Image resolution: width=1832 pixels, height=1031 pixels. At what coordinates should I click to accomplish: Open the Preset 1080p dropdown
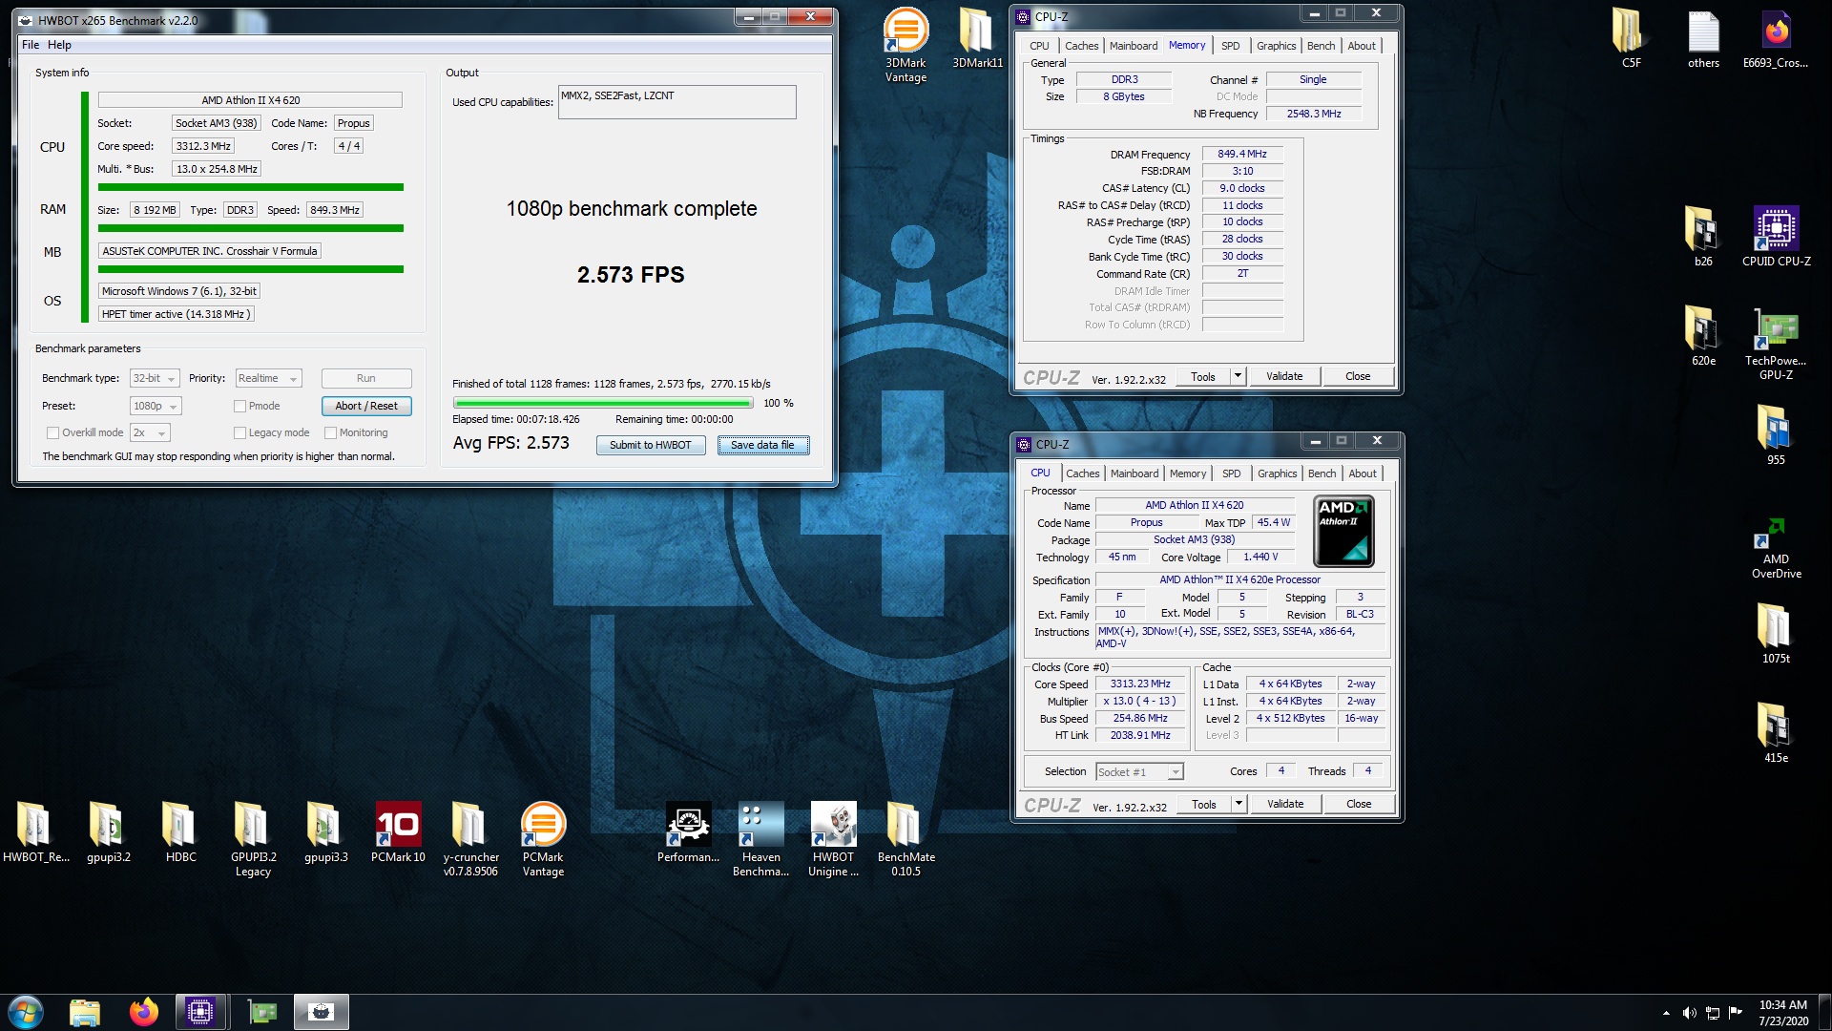(x=156, y=407)
